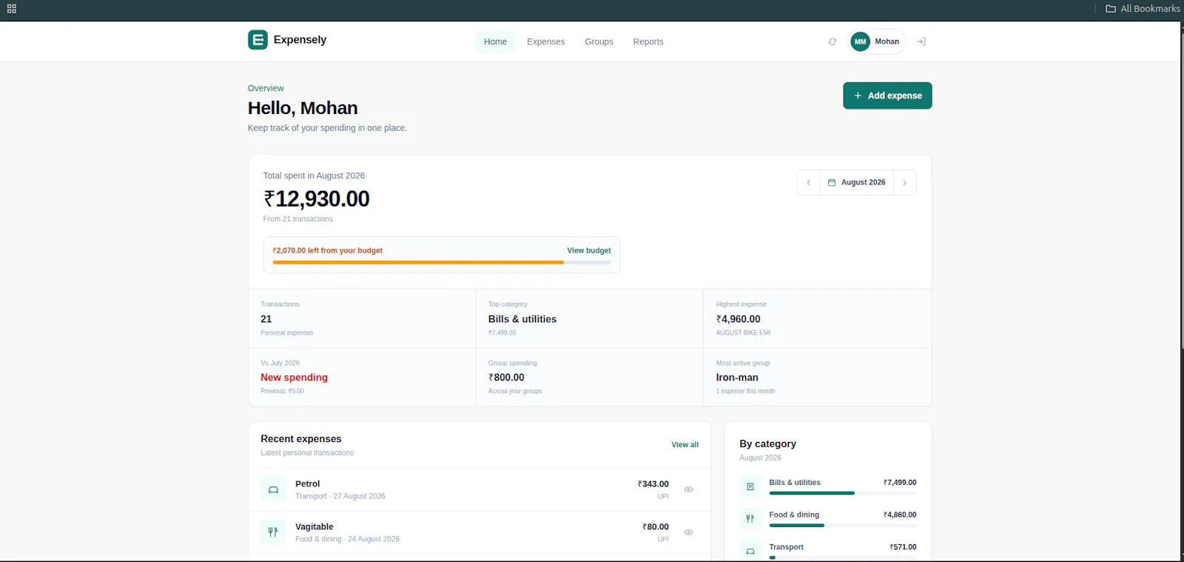Screen dimensions: 1184x562
Task: Click the 'From 21 transactions' text
Action: 298,219
